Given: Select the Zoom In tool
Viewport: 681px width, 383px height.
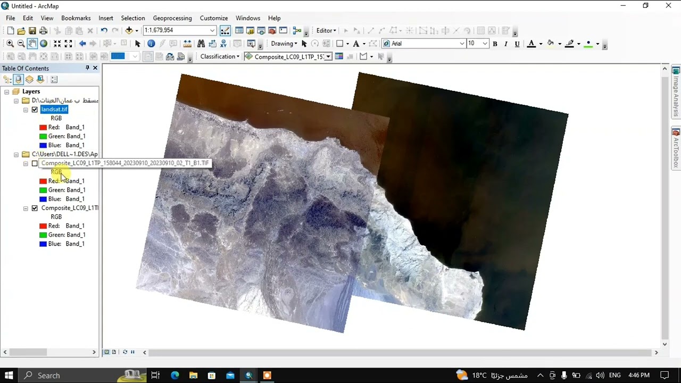Looking at the screenshot, I should (x=10, y=44).
